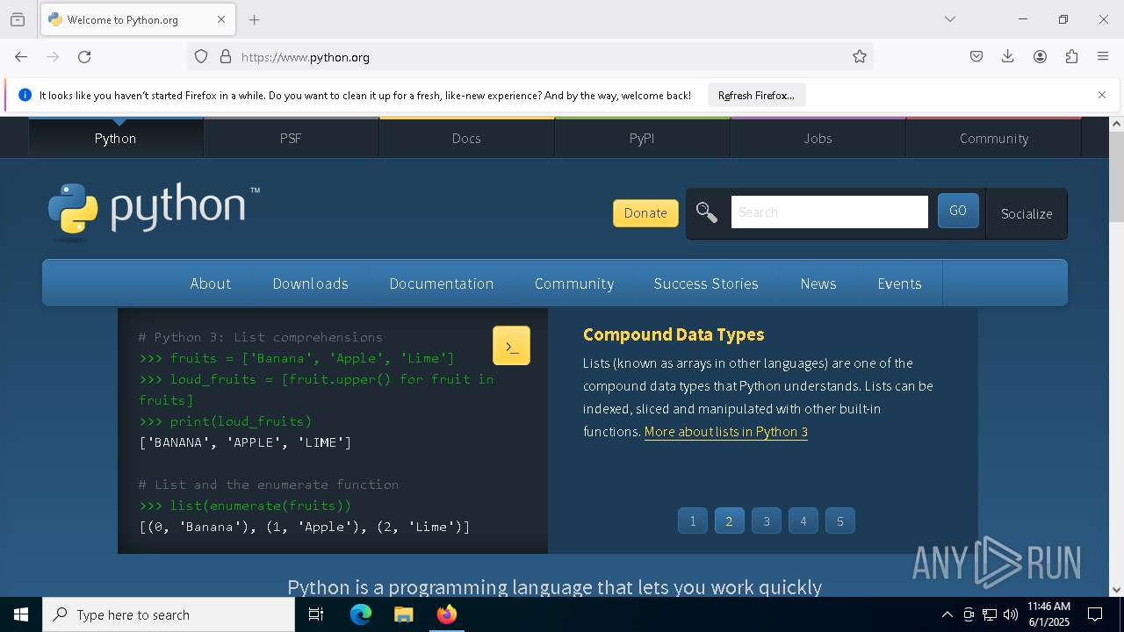The width and height of the screenshot is (1124, 632).
Task: Bookmark this page with the star
Action: (860, 57)
